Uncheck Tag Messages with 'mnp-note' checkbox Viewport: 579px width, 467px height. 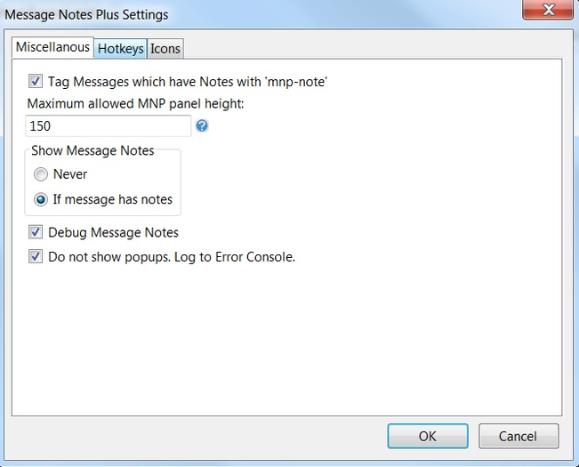(x=36, y=81)
